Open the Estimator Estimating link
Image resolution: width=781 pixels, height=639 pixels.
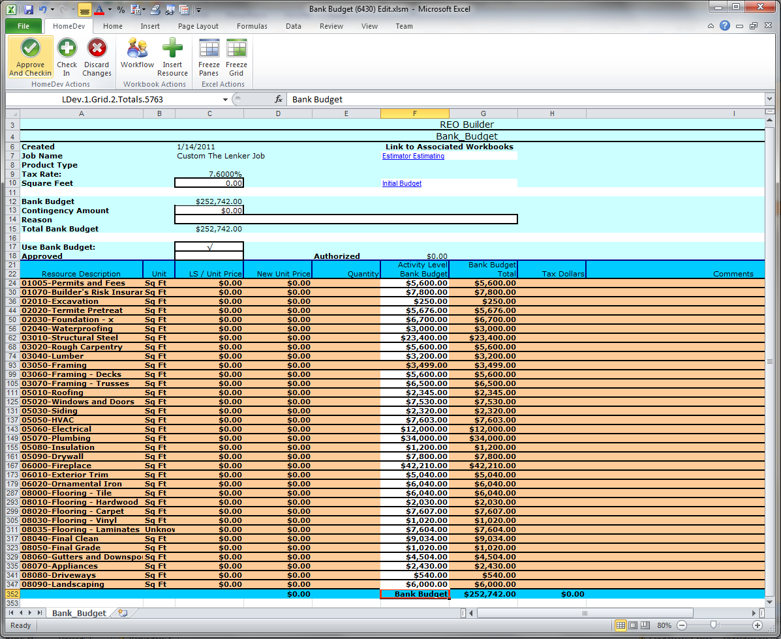point(413,156)
